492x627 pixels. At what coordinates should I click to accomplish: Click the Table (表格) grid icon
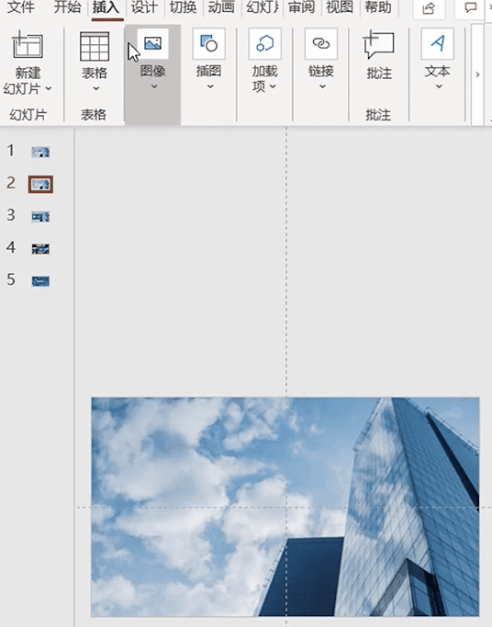95,46
